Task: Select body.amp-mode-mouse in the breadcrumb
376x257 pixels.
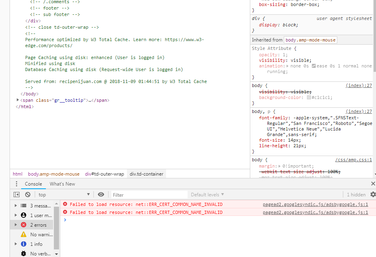Action: tap(54, 174)
